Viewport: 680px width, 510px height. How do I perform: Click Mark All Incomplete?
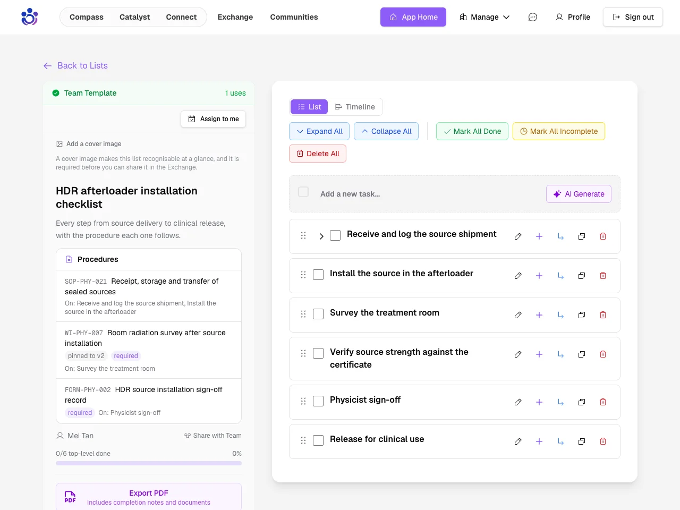(559, 131)
